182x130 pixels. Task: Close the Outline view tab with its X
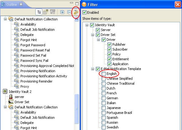point(21,4)
